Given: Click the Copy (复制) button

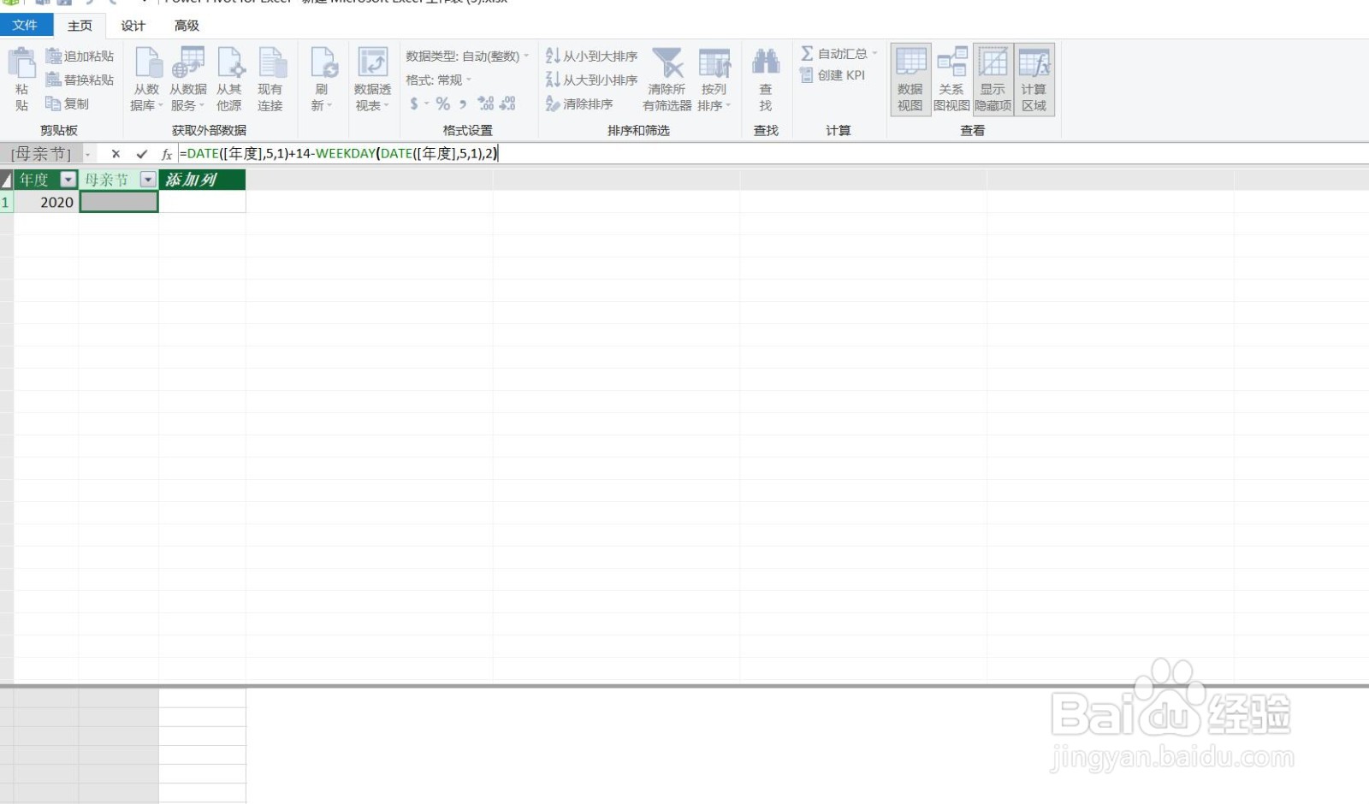Looking at the screenshot, I should point(67,104).
